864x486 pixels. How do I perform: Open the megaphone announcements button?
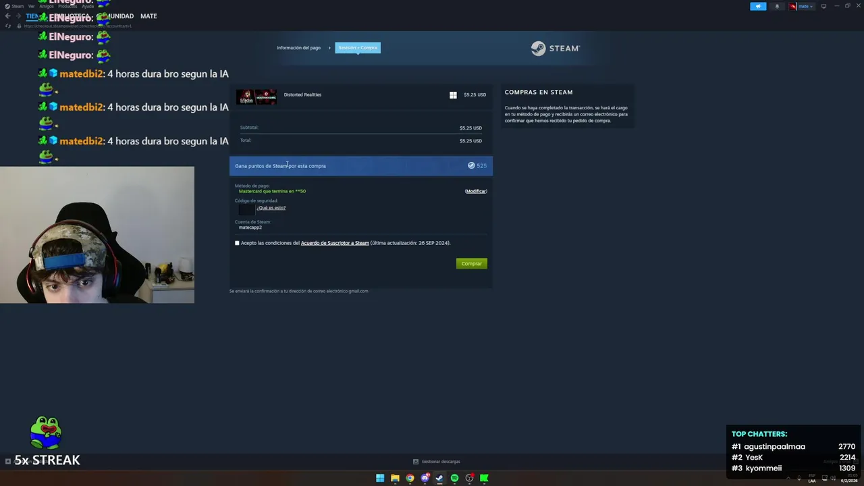click(758, 6)
